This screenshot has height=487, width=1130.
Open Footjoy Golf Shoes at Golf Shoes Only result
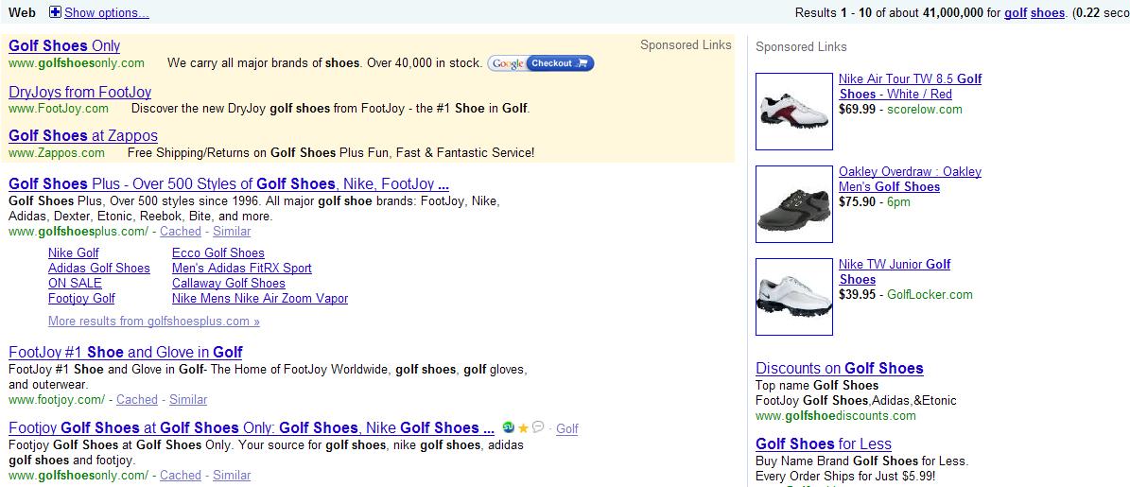point(252,428)
